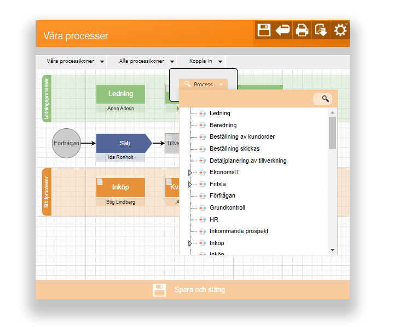The height and width of the screenshot is (327, 393).
Task: Click the orange Inköp process box
Action: (x=120, y=187)
